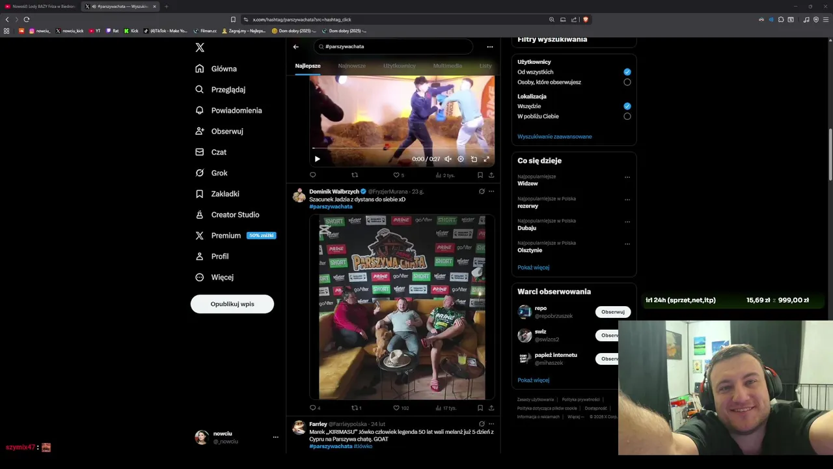View stats of Dominik's post showing 17 tys.

[446, 408]
